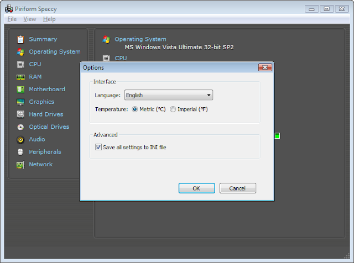Image resolution: width=354 pixels, height=263 pixels.
Task: Click the CPU chip icon in sidebar
Action: (x=20, y=65)
